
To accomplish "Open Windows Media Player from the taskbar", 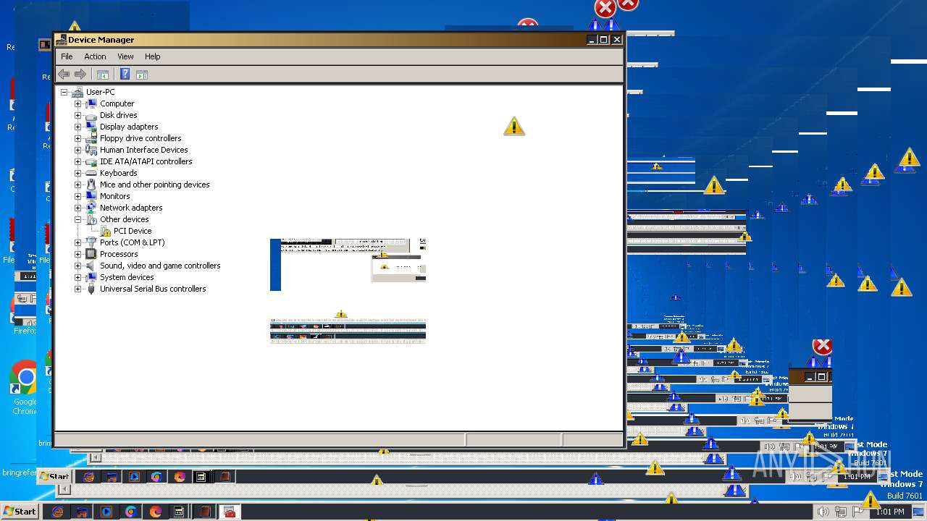I will (106, 512).
